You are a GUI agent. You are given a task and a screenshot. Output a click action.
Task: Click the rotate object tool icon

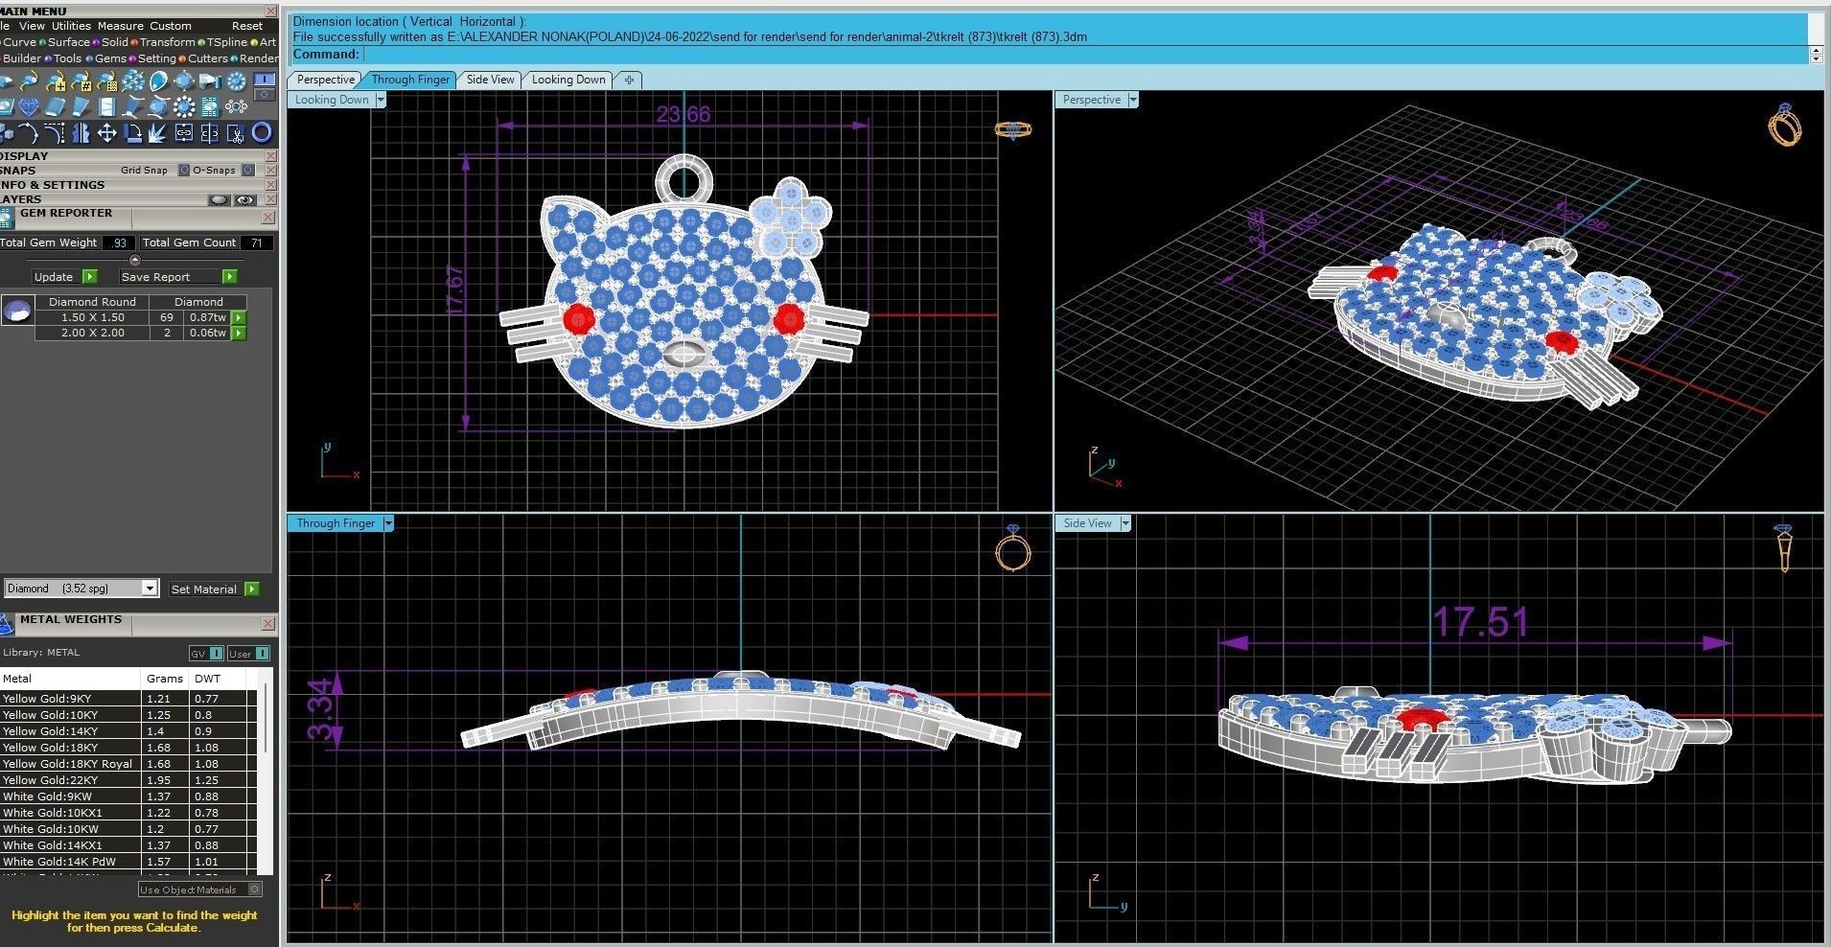132,133
